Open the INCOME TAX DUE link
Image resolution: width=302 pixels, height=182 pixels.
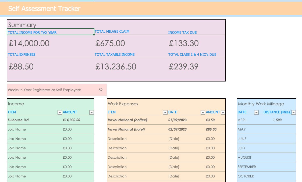coord(182,32)
